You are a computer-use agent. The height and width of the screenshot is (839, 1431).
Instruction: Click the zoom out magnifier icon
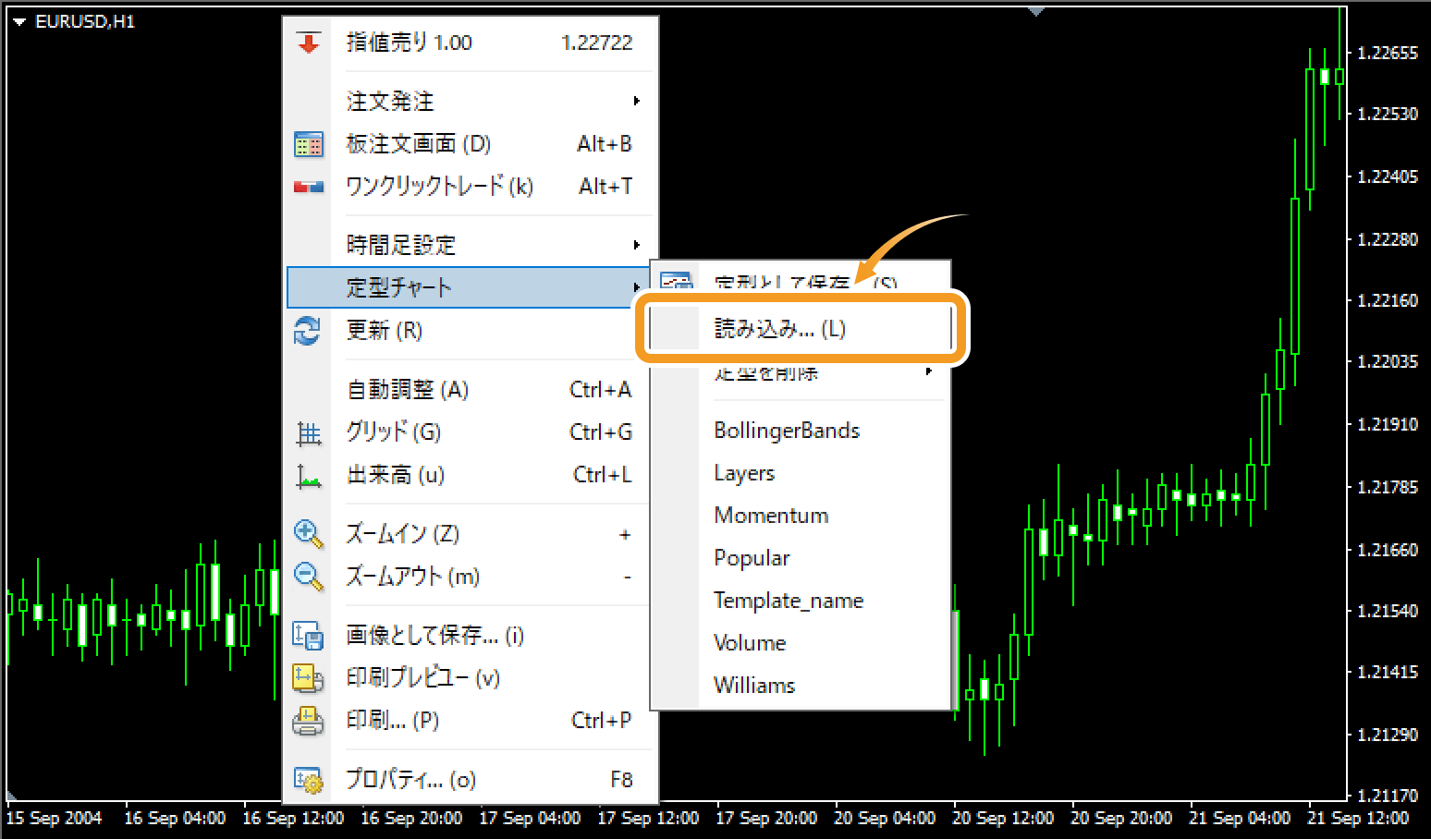309,577
